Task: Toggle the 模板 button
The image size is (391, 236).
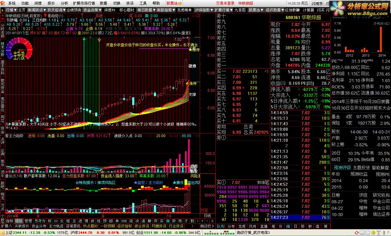Action: (x=19, y=221)
